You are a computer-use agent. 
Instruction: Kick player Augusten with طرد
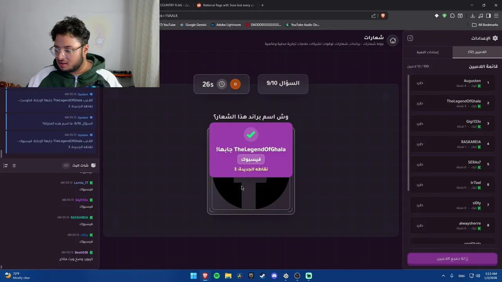420,83
